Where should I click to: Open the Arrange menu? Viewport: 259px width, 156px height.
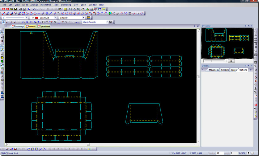pos(34,5)
